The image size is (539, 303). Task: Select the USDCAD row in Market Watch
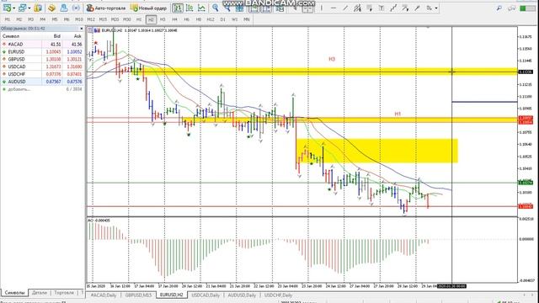(x=42, y=66)
